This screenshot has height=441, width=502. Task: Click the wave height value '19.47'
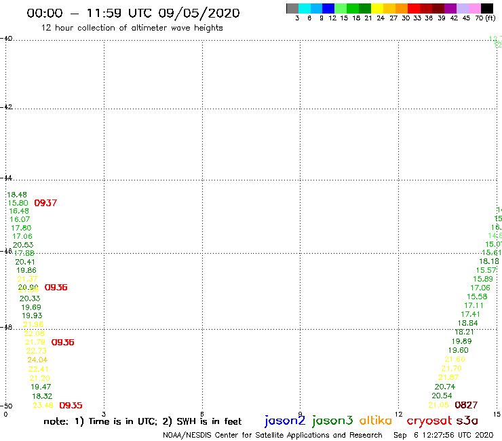coord(41,387)
